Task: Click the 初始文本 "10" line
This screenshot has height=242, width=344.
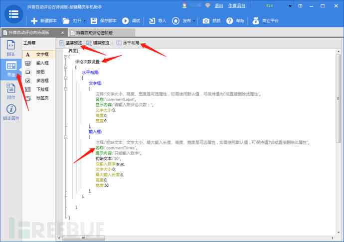Action: pyautogui.click(x=108, y=159)
